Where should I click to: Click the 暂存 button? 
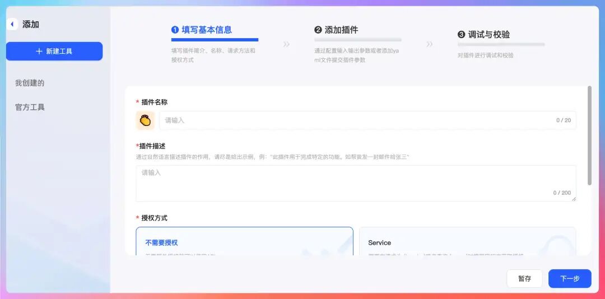click(x=525, y=278)
